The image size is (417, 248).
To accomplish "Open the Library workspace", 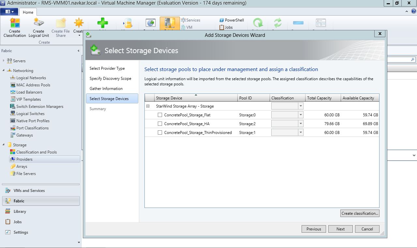I will coord(41,212).
